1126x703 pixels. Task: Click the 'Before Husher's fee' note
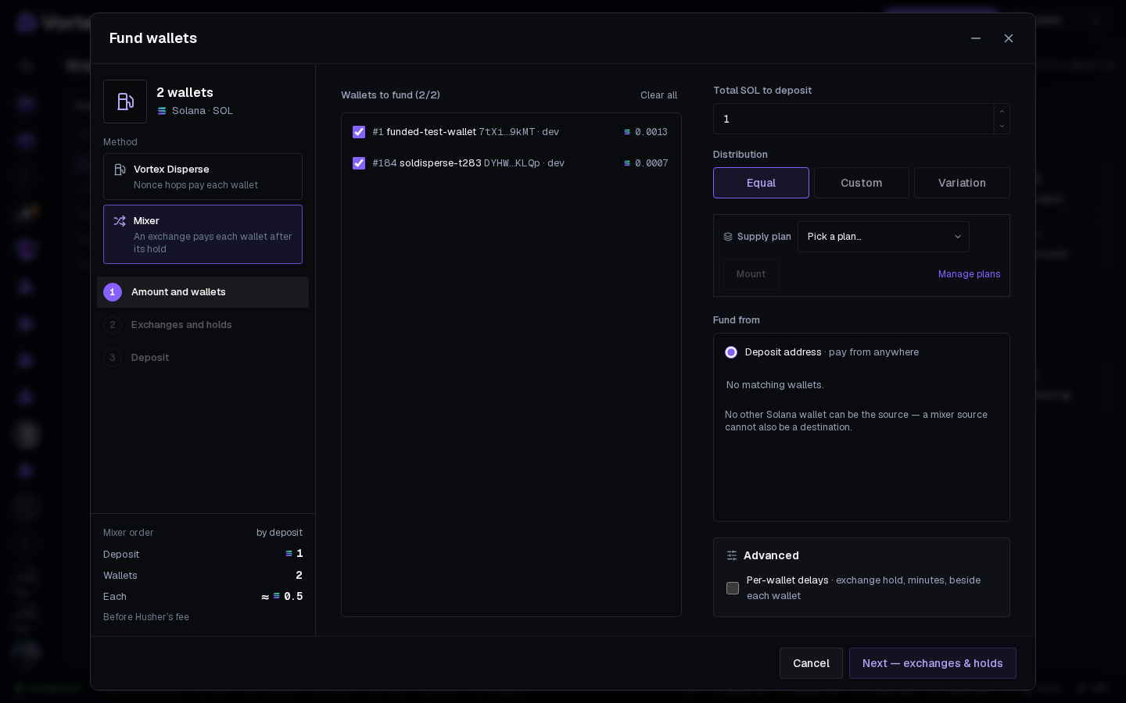coord(146,617)
